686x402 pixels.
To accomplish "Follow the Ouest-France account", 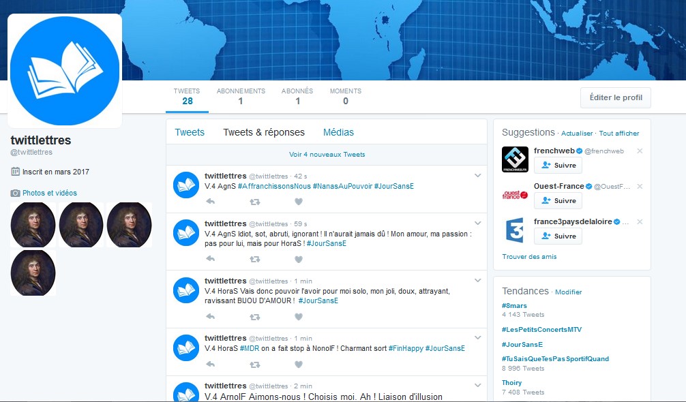I will [x=558, y=200].
